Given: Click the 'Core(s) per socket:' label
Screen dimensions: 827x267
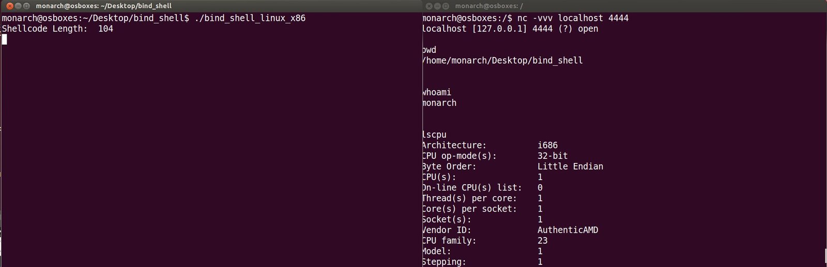Looking at the screenshot, I should [x=469, y=209].
